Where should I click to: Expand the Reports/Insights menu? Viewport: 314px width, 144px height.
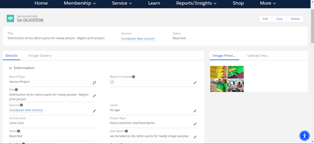point(196,3)
